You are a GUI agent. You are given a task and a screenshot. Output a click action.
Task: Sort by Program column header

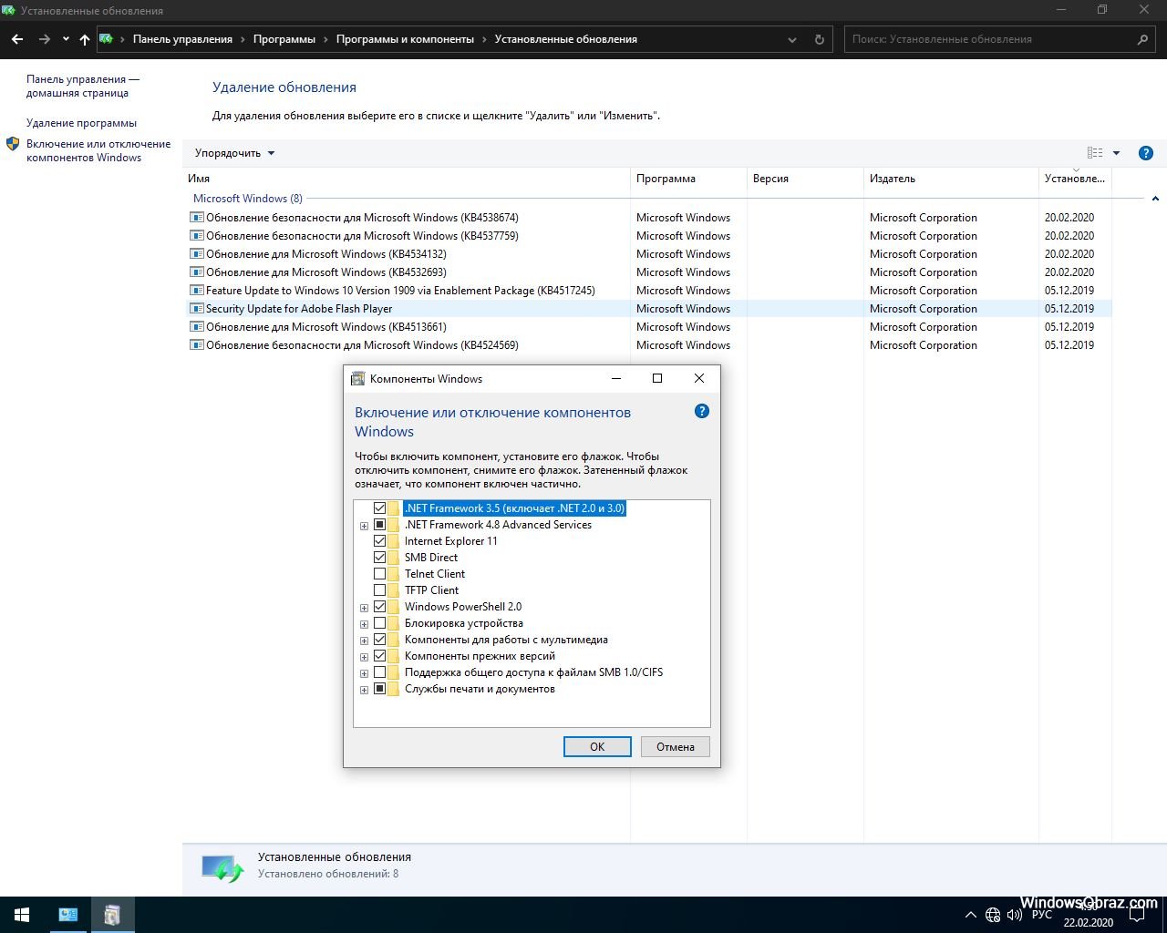tap(688, 179)
